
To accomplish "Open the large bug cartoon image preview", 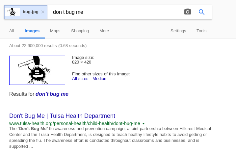I will click(37, 70).
